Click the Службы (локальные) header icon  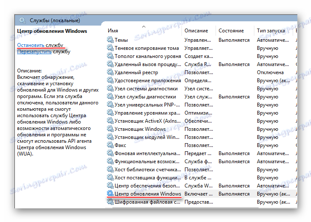point(23,20)
